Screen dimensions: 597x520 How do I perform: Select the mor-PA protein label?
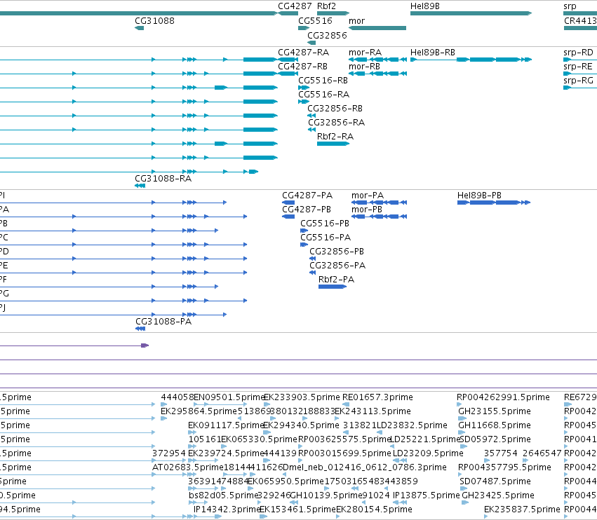point(367,195)
